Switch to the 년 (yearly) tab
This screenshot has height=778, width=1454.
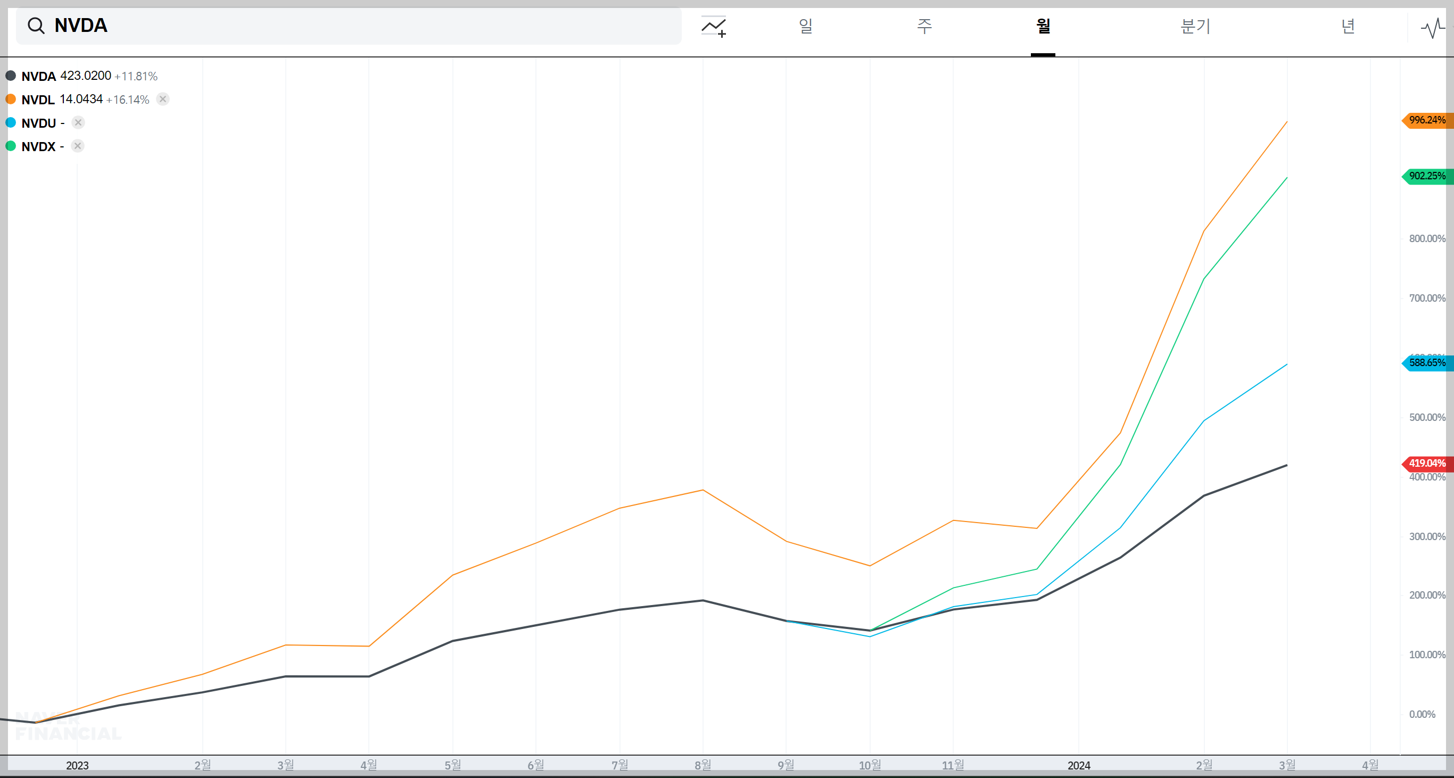tap(1348, 26)
